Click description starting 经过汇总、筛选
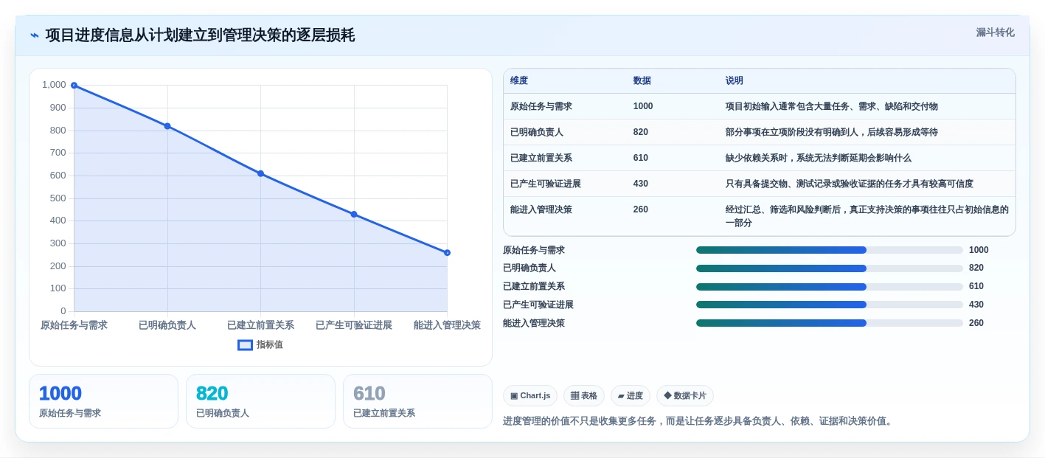This screenshot has height=458, width=1045. (867, 216)
